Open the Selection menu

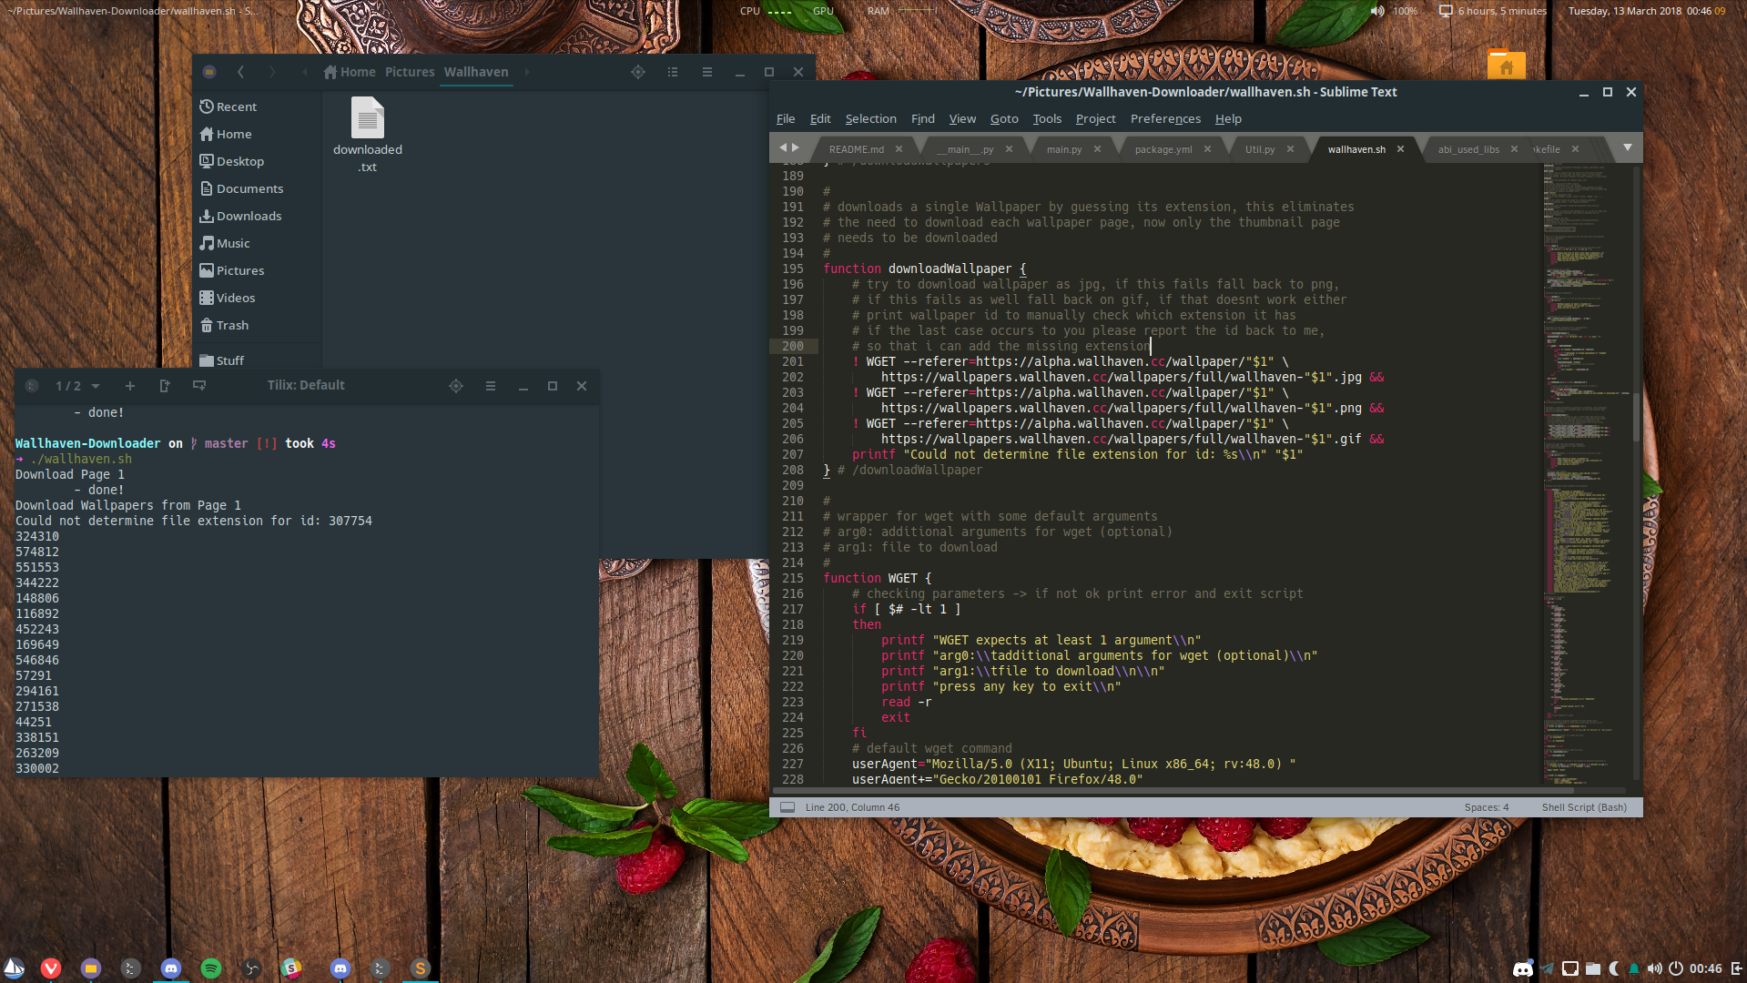click(870, 118)
